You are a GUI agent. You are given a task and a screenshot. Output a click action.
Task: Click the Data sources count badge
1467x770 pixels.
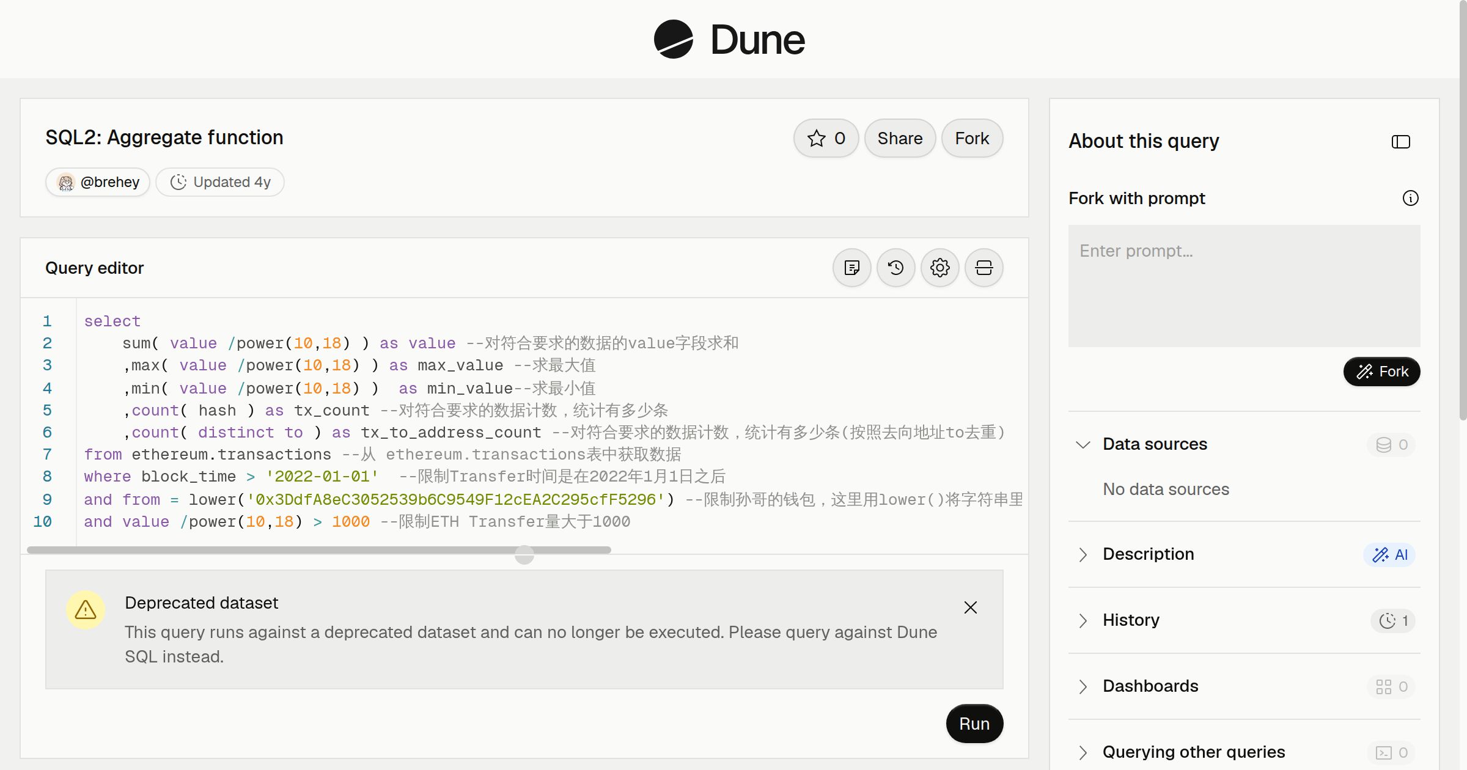(1391, 444)
